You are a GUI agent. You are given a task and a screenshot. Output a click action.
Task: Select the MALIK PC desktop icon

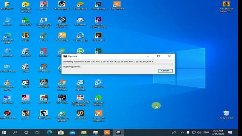[x=7, y=6]
